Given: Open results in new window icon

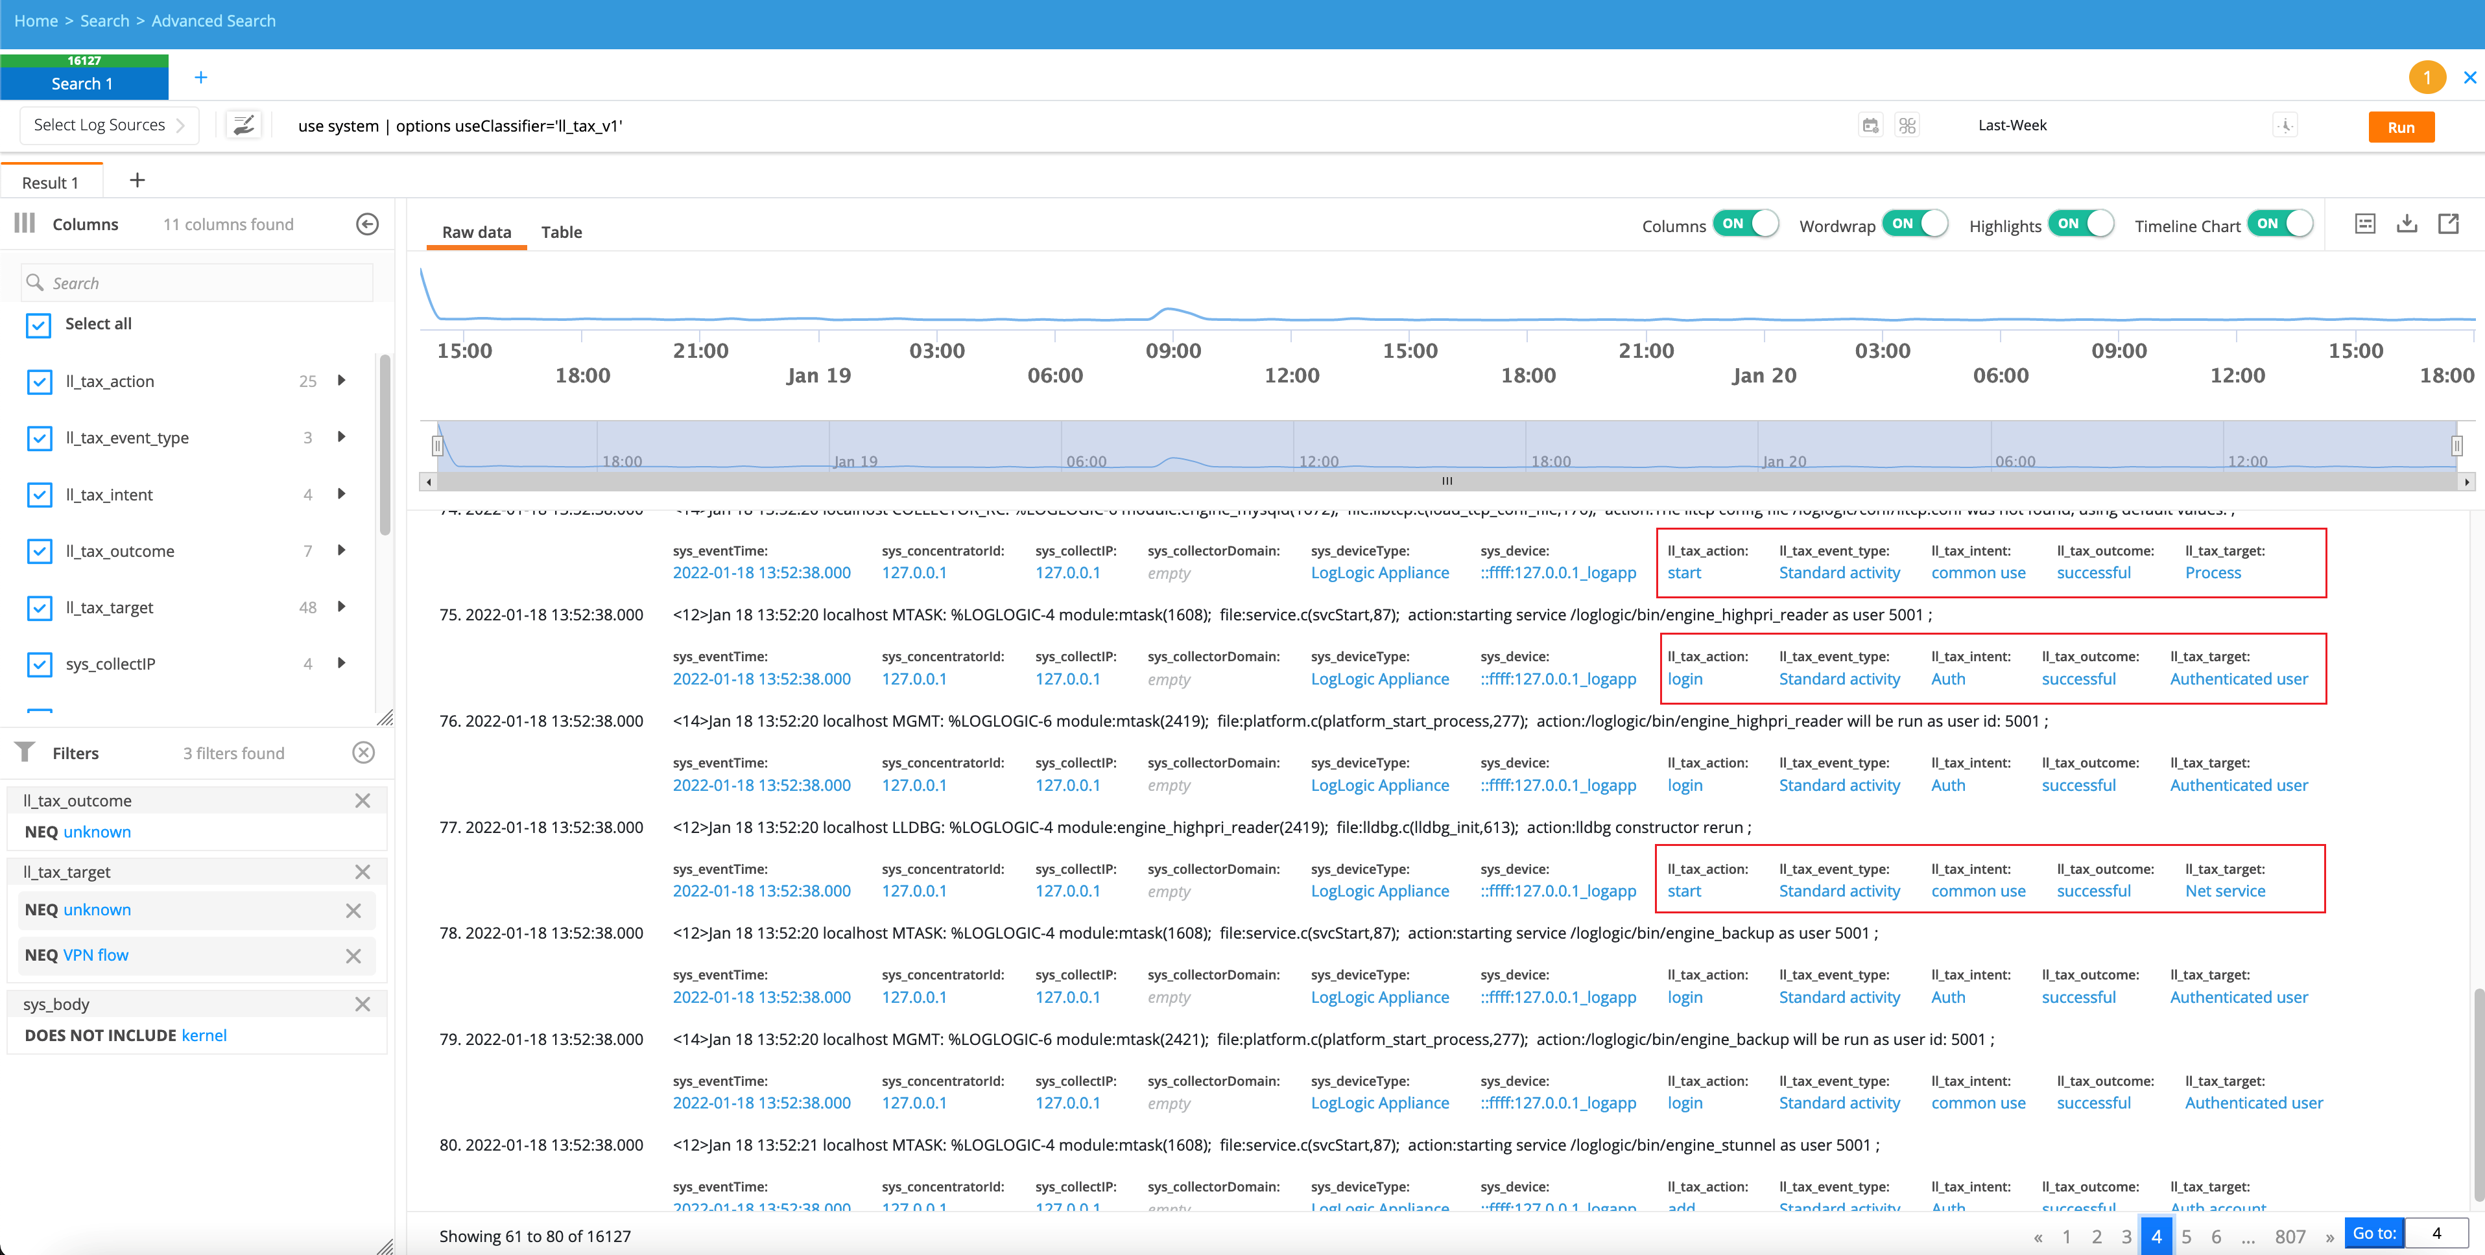Looking at the screenshot, I should point(2448,224).
